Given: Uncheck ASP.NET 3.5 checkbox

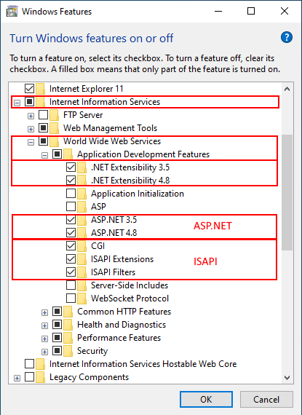Looking at the screenshot, I should (x=71, y=219).
